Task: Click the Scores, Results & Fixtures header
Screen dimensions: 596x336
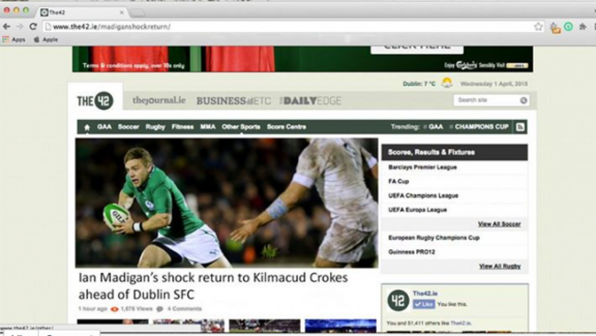Action: 455,152
